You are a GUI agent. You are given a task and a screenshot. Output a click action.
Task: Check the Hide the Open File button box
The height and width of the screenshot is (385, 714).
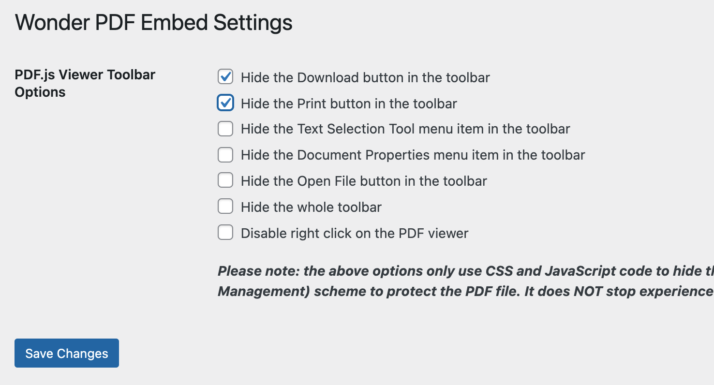[225, 181]
